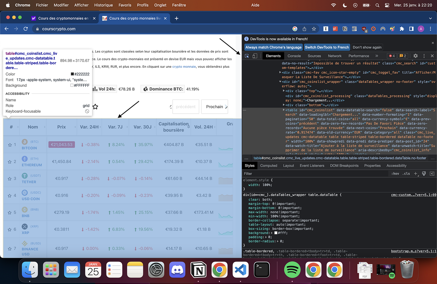Viewport: 437px width, 284px height.
Task: Expand the background shorthand property triangle
Action: click(272, 233)
